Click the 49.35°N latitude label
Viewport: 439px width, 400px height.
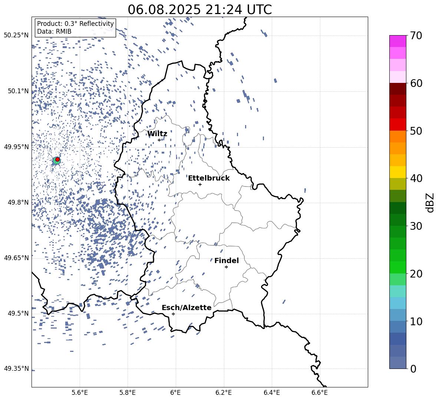tap(16, 369)
